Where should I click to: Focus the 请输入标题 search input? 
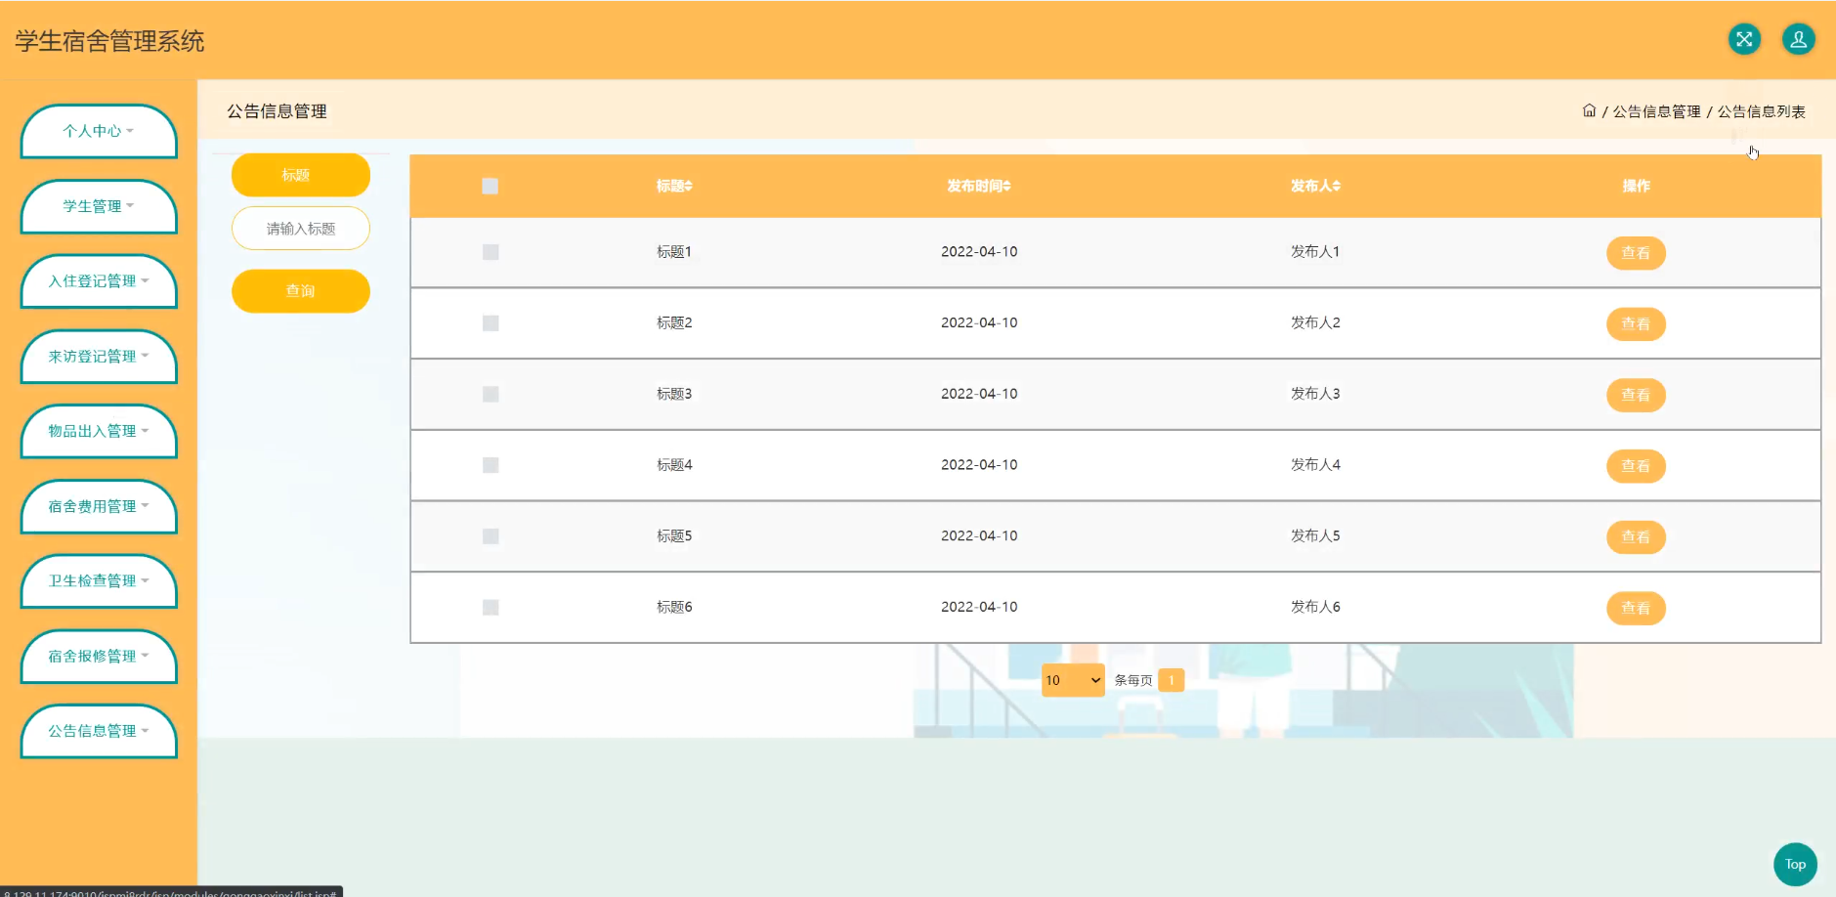(301, 229)
